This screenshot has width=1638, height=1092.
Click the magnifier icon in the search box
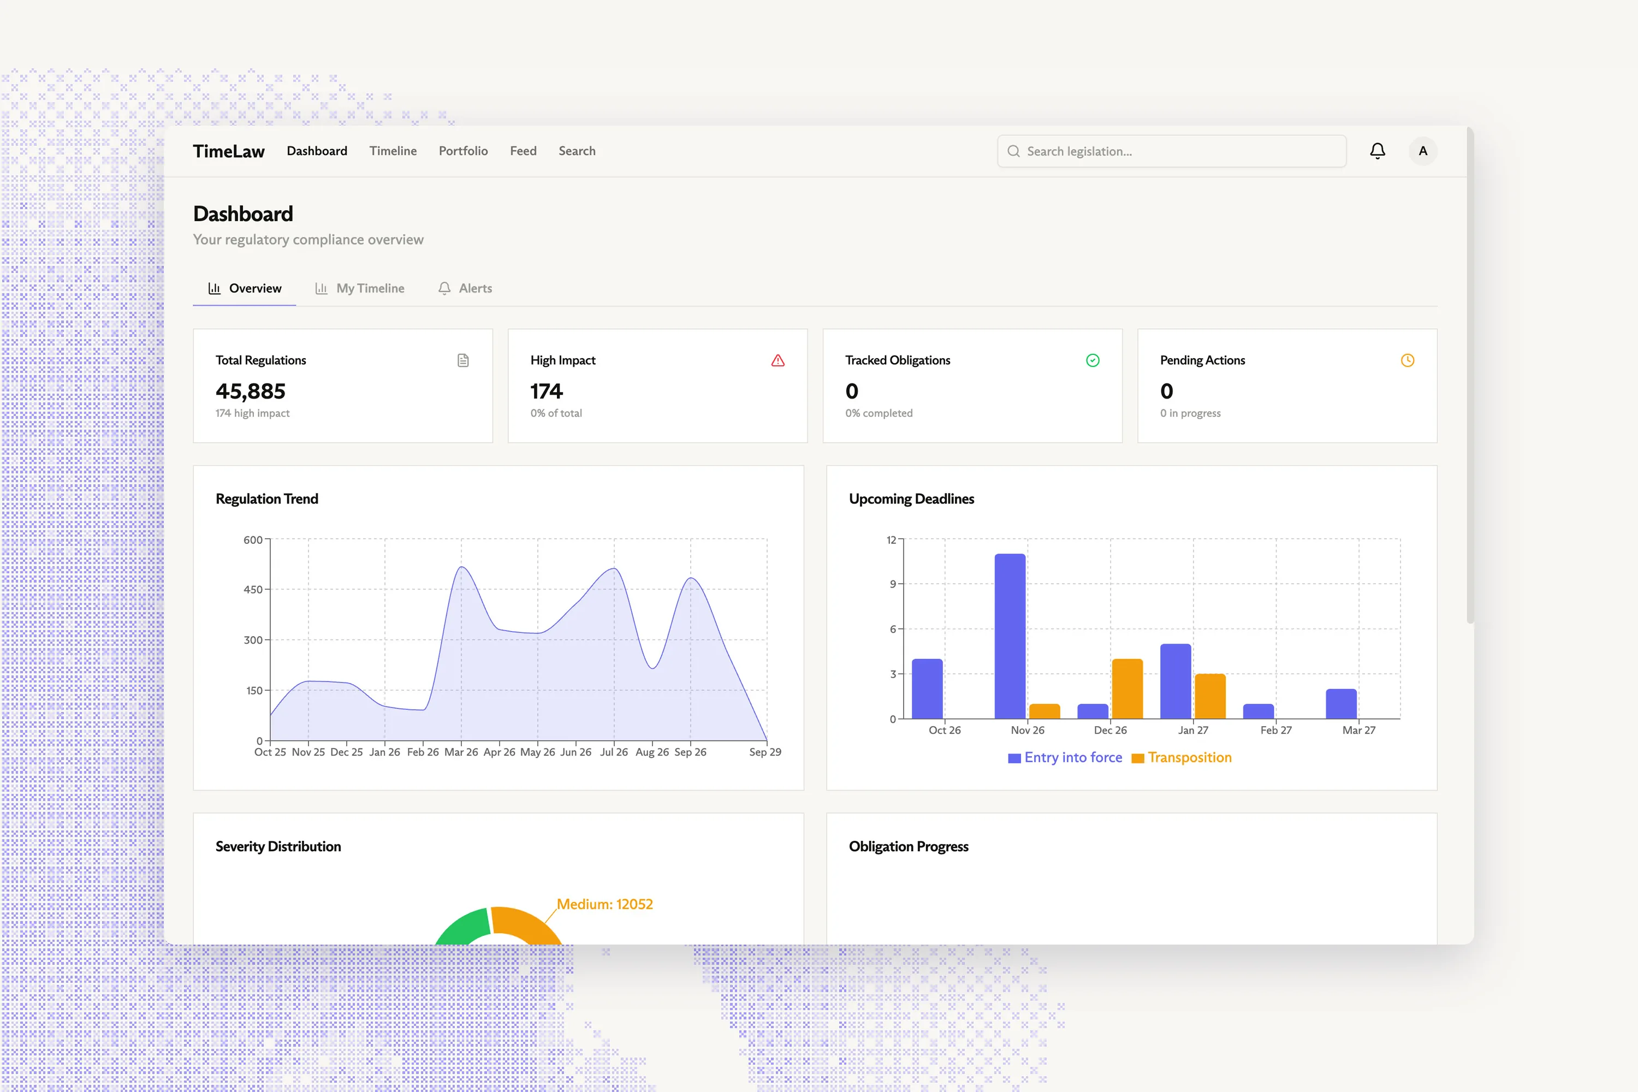(1013, 151)
